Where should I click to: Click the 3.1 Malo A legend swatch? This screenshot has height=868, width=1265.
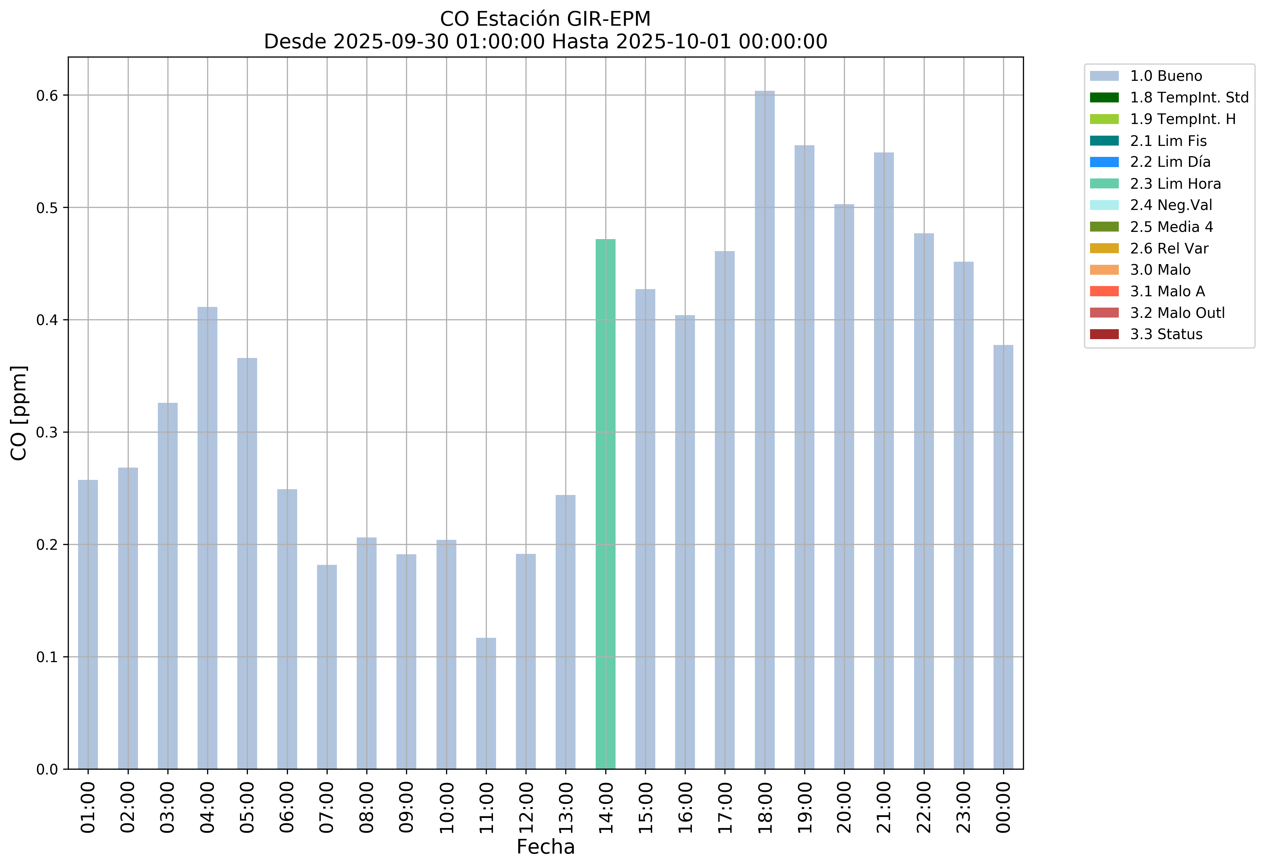point(1104,291)
